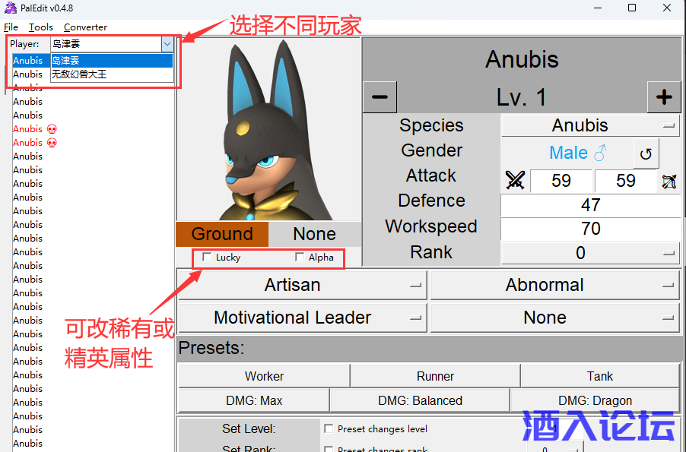Click the plus level increase button

[x=664, y=97]
